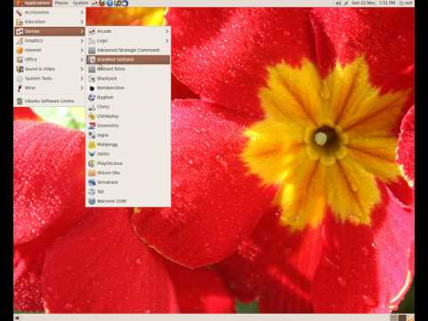Expand the Arcade games submenu arrow
This screenshot has width=428, height=321.
click(x=167, y=31)
